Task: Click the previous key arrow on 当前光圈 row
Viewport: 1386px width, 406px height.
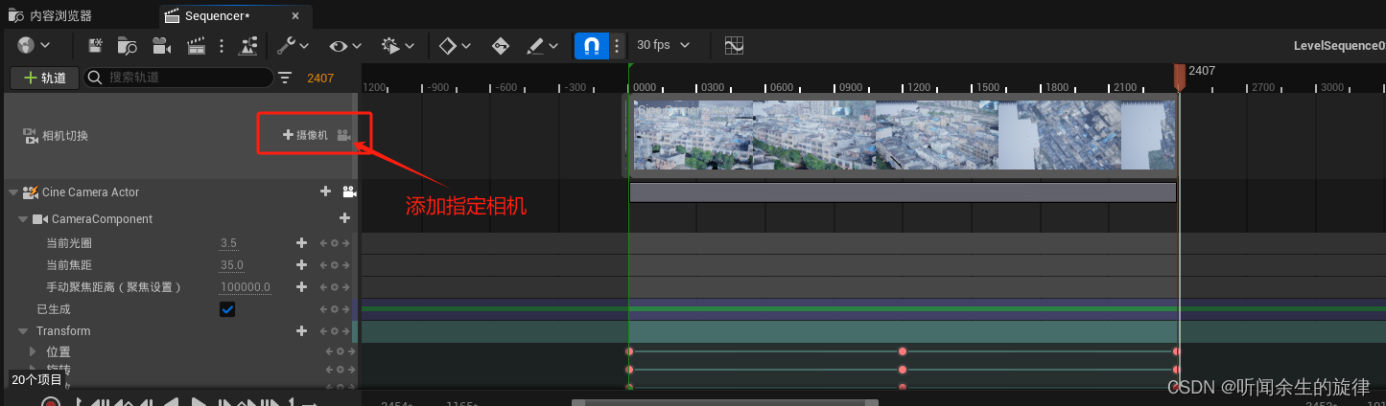Action: [323, 243]
